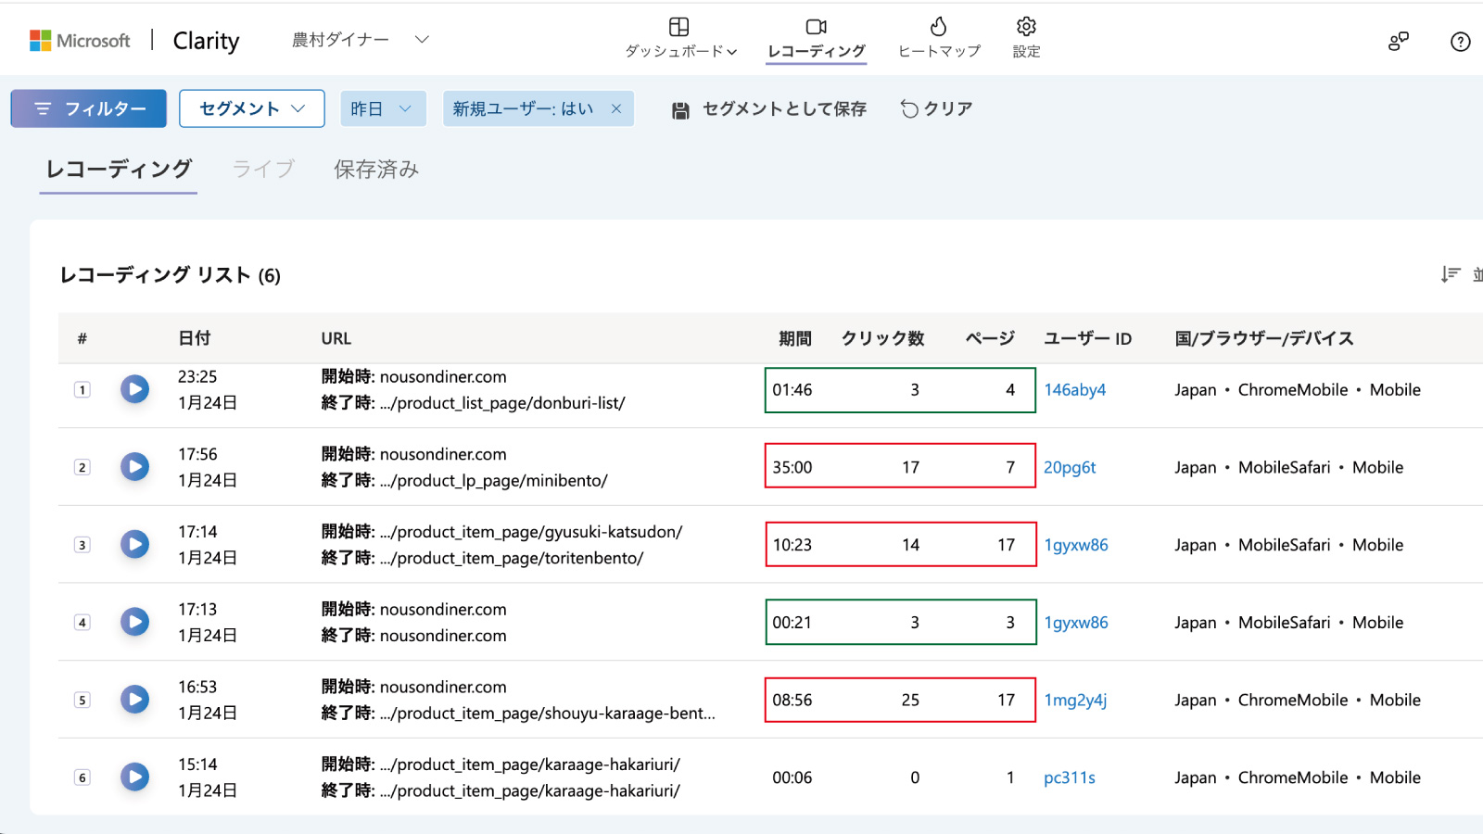Play the 17:56 recording in row 2
Screen dimensions: 1483x834
click(134, 467)
